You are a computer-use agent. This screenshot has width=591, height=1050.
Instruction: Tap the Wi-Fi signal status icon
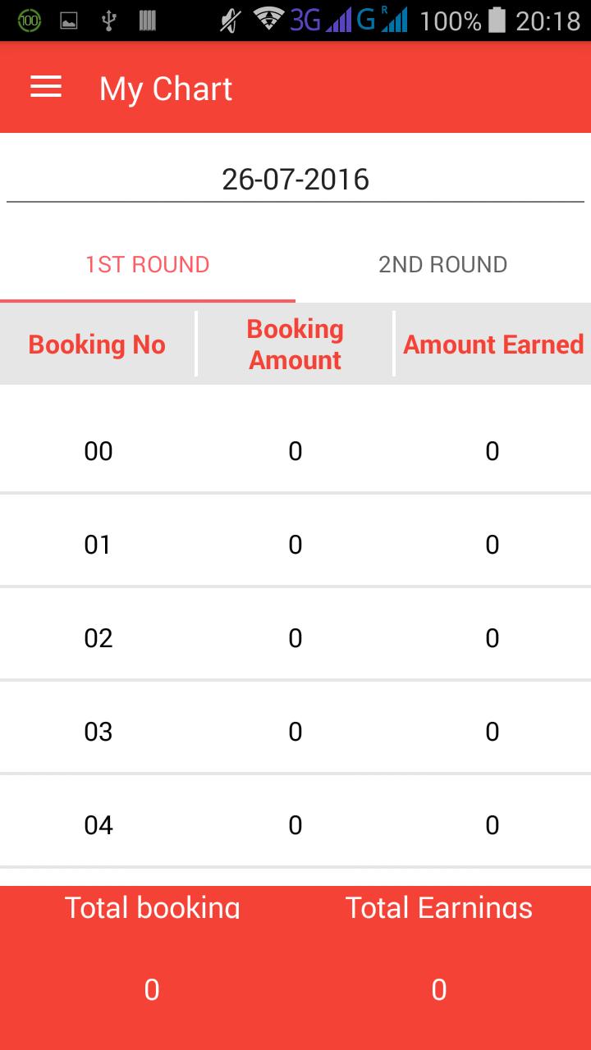[268, 21]
